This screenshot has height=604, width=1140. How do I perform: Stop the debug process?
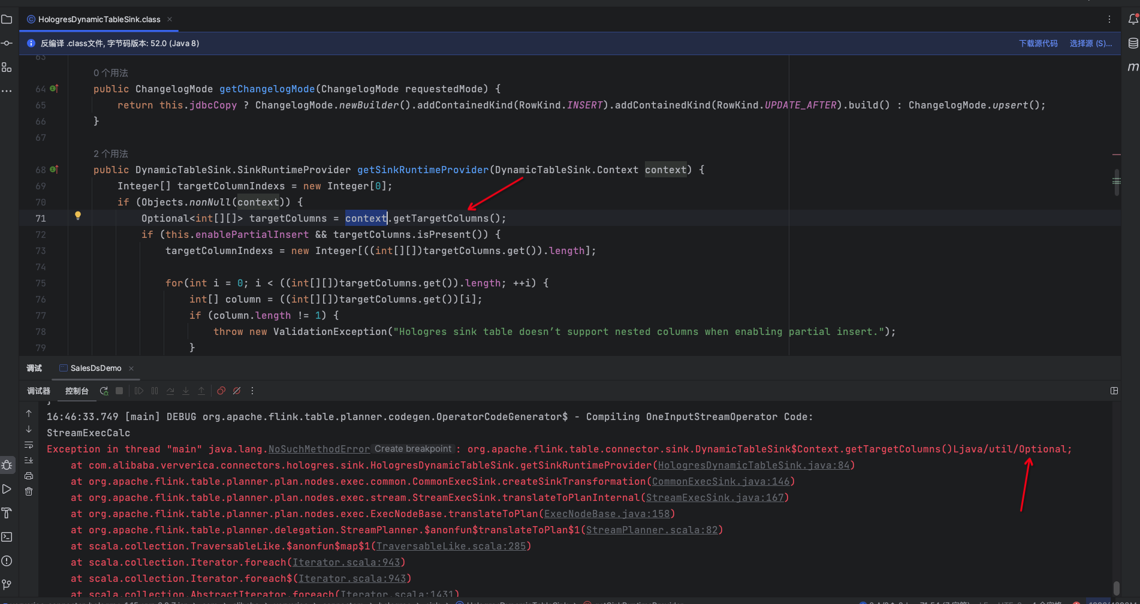click(x=119, y=391)
